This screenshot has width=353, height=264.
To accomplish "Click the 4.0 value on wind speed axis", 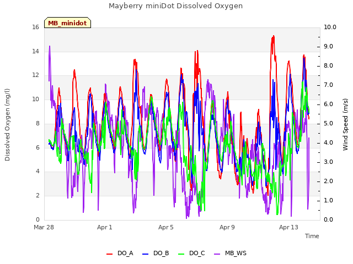I will click(329, 143).
